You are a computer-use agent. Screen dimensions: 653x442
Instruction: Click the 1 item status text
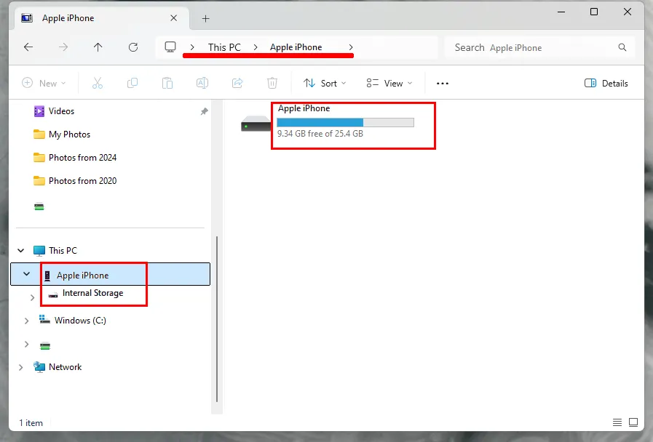tap(31, 423)
